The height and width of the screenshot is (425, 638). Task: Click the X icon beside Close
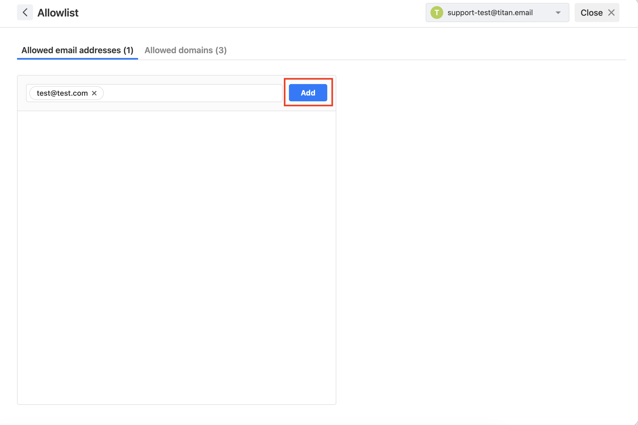coord(611,12)
